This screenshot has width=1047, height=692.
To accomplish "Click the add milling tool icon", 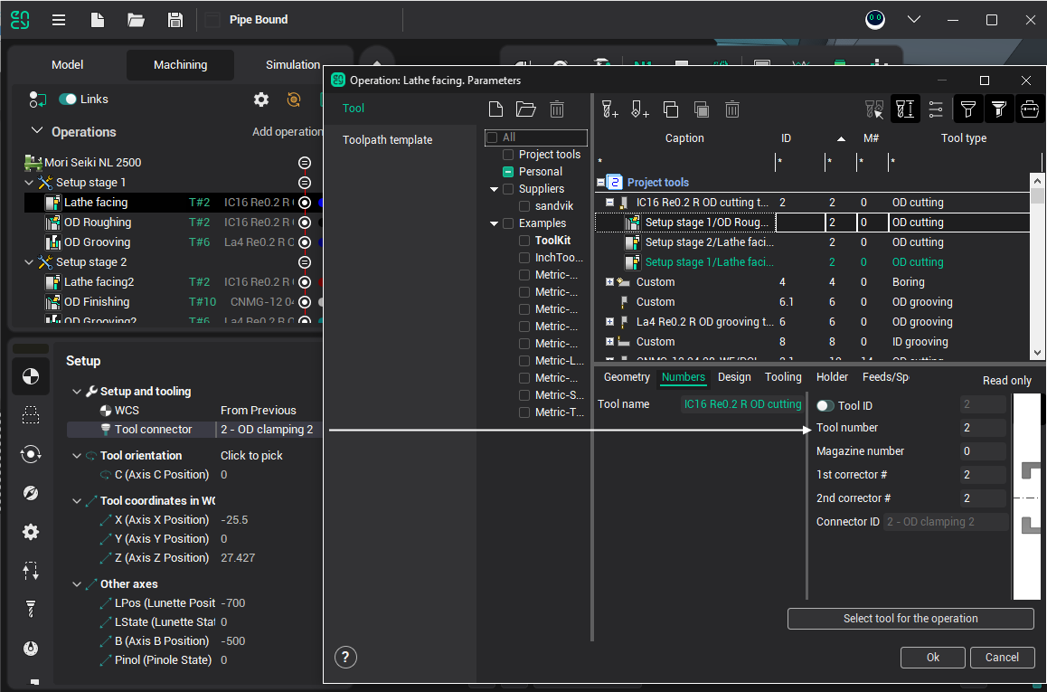I will [610, 109].
